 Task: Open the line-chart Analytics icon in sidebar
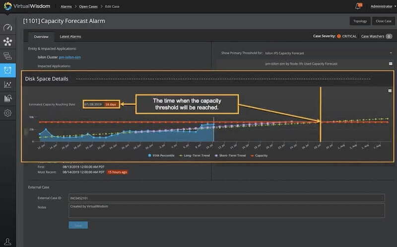[x=7, y=84]
